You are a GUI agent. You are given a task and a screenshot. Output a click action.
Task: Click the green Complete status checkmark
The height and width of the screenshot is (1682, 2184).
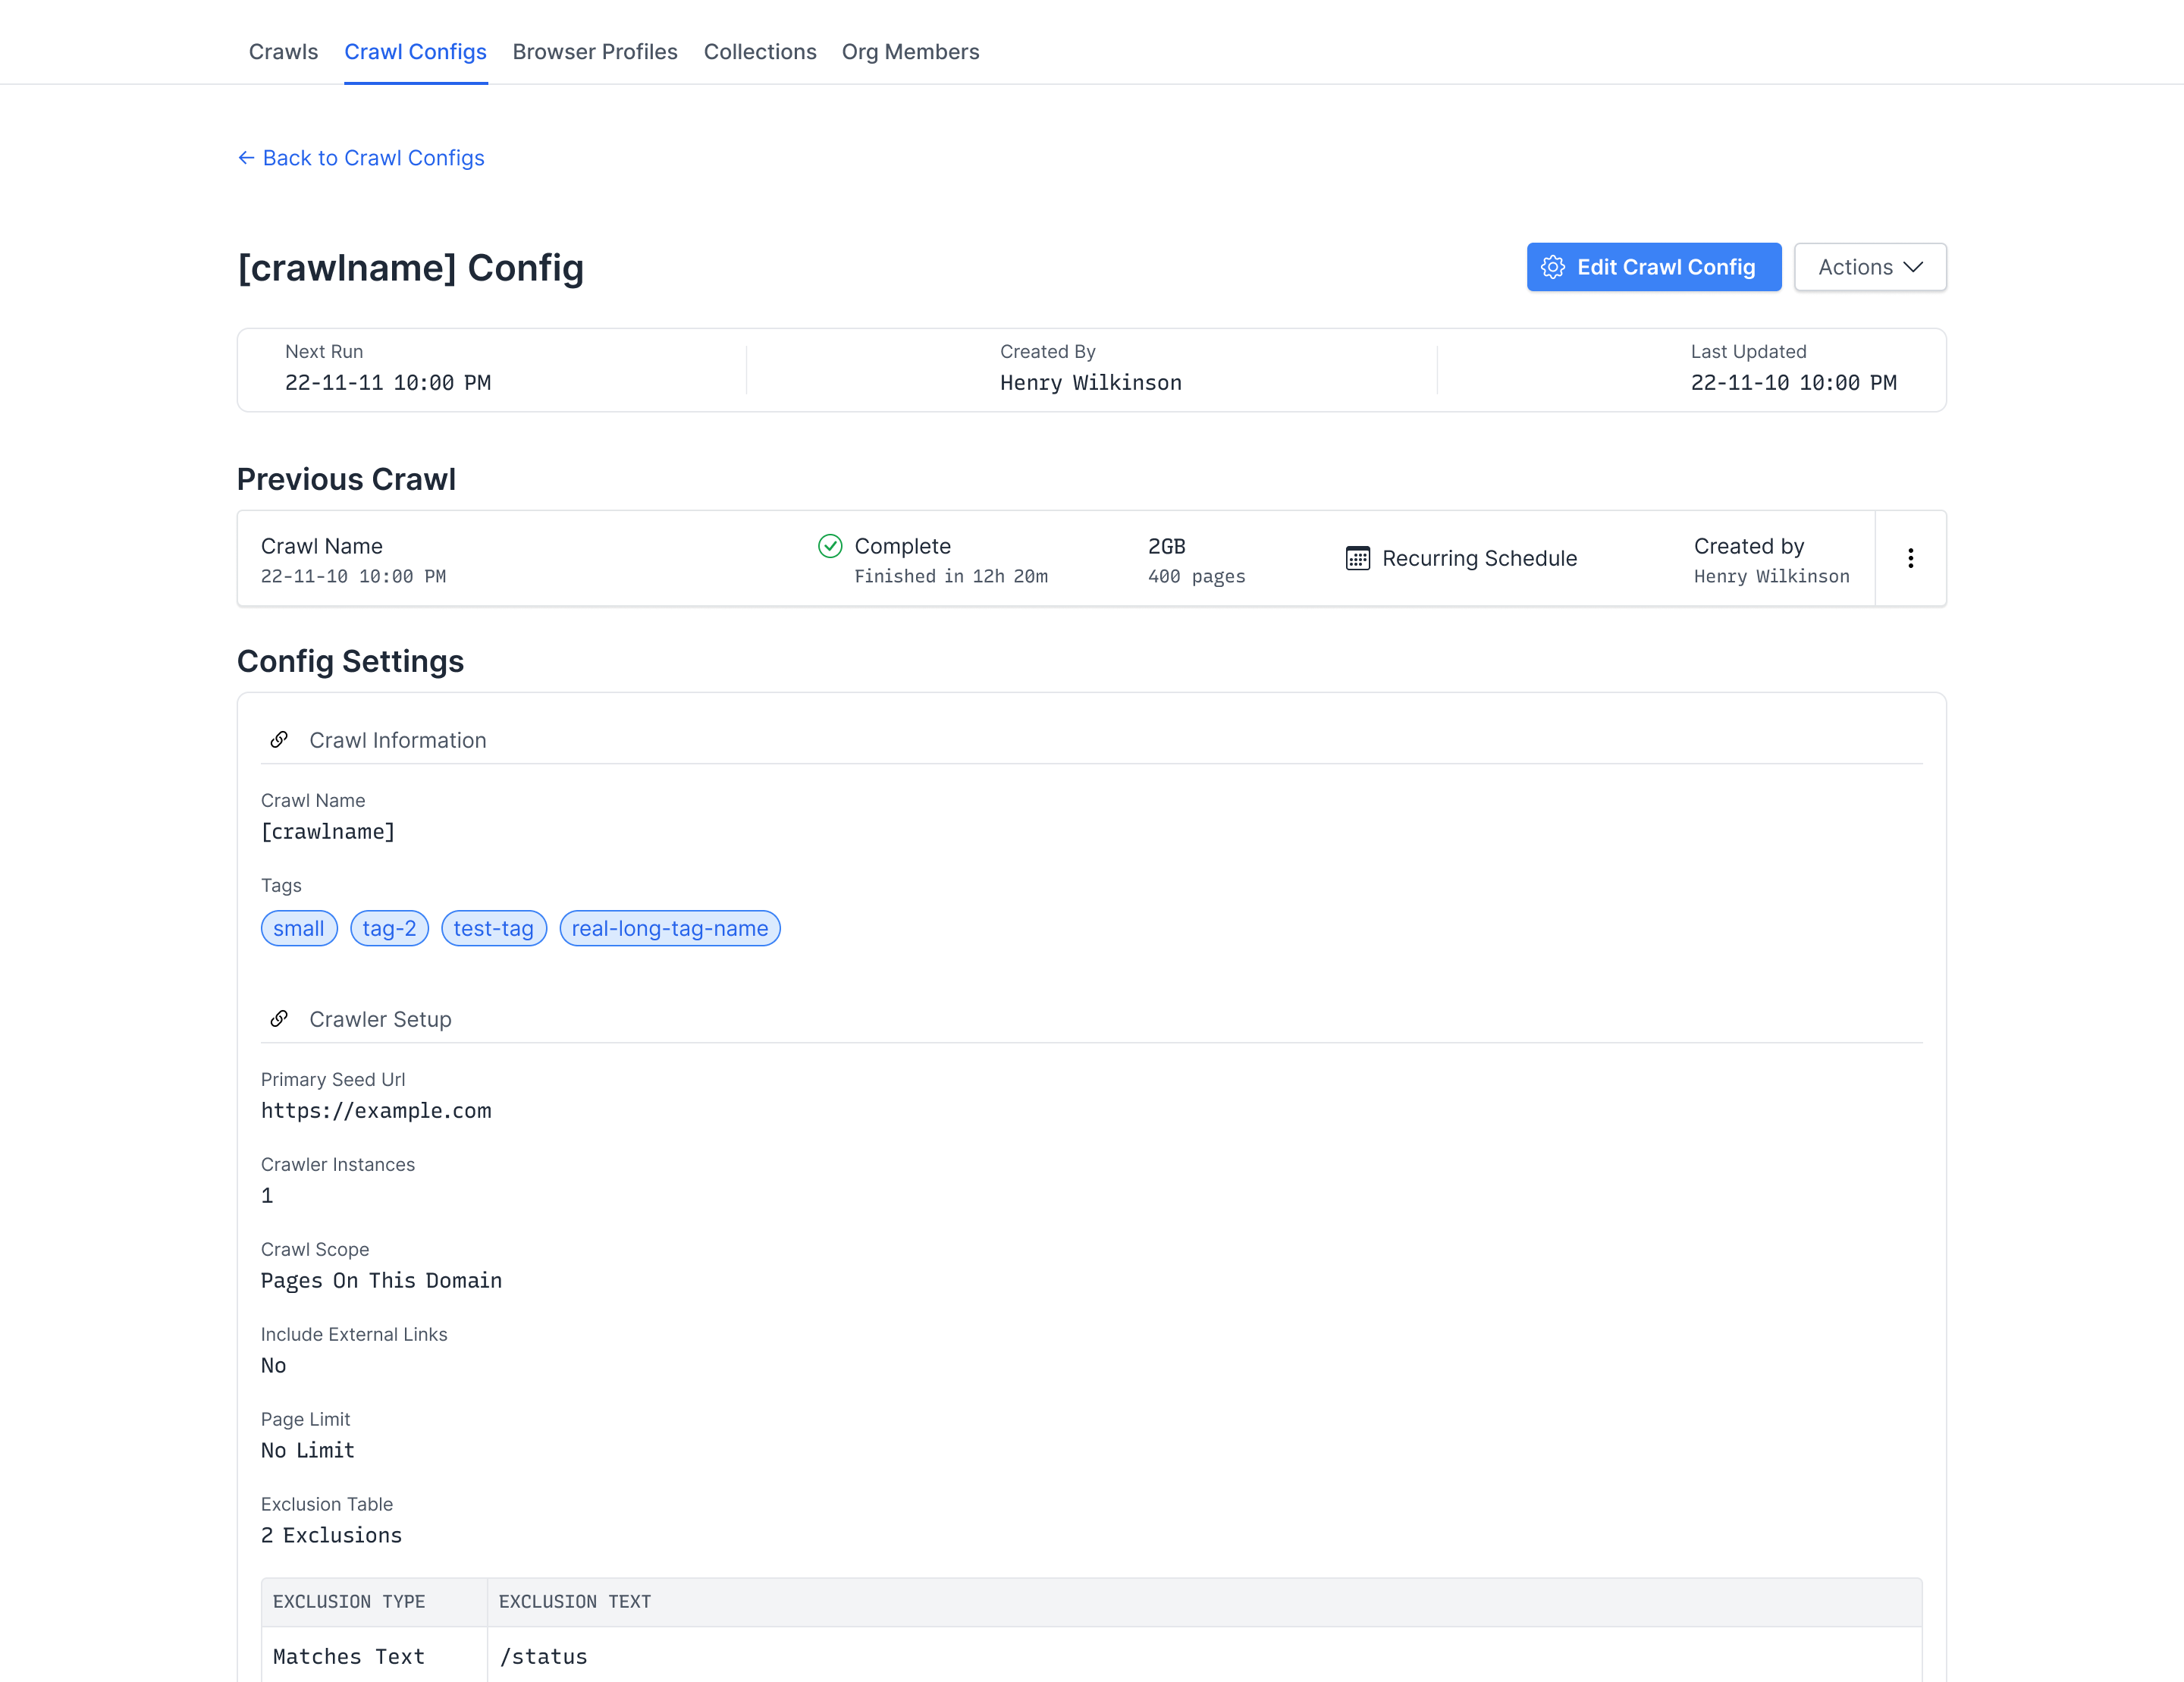(829, 546)
